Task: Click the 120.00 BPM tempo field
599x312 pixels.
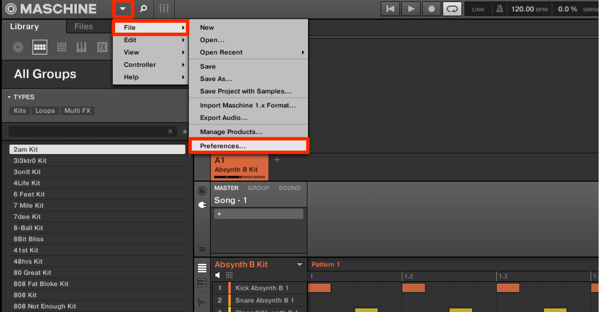Action: coord(529,9)
